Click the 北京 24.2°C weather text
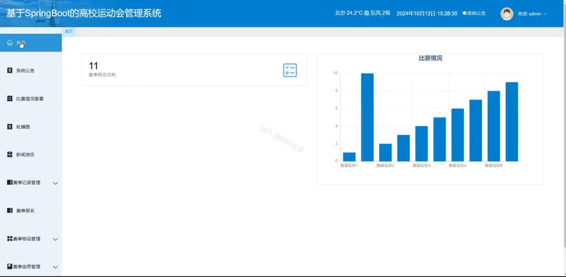Screen dimensions: 566x277 (x=363, y=13)
